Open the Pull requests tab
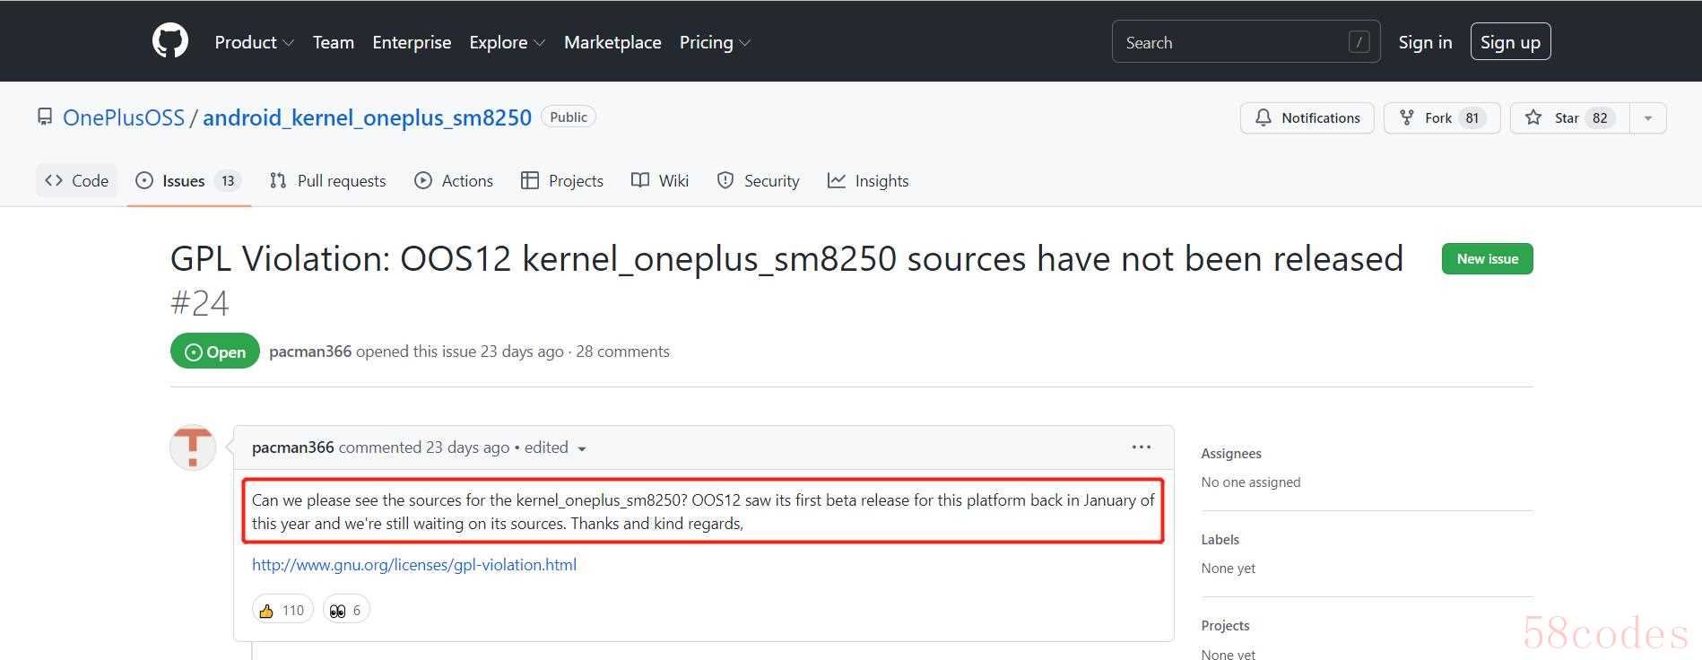 pyautogui.click(x=328, y=180)
